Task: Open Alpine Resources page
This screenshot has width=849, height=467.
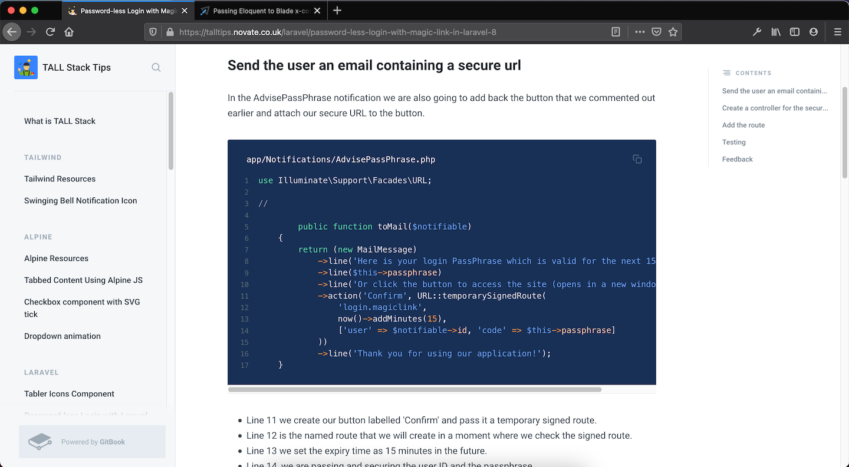Action: (56, 259)
